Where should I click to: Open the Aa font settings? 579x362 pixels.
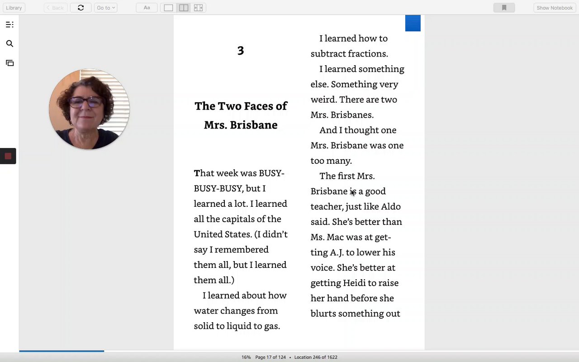pos(147,8)
